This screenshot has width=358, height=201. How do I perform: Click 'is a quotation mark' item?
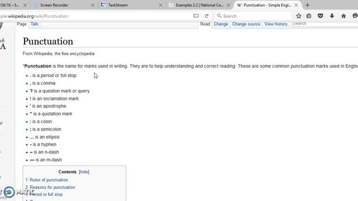(51, 114)
